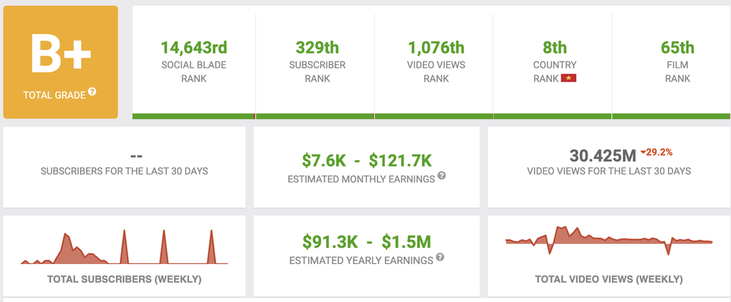Click the $7.6K - $121.7K monthly earnings figure
Screen dimensions: 731x302
tap(366, 160)
